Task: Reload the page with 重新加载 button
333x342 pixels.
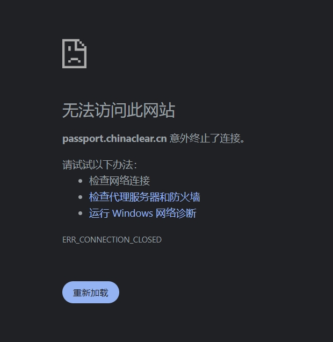Action: (91, 293)
